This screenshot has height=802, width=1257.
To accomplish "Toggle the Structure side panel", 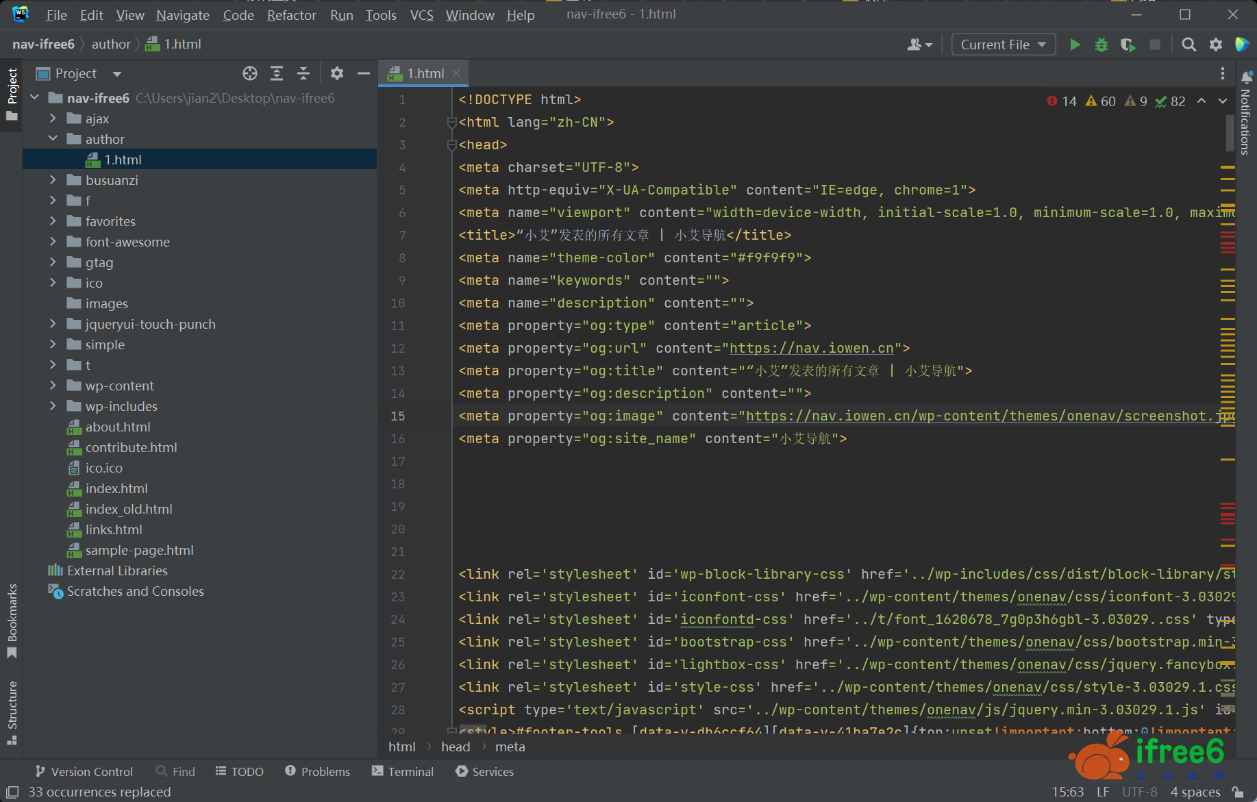I will pos(12,712).
